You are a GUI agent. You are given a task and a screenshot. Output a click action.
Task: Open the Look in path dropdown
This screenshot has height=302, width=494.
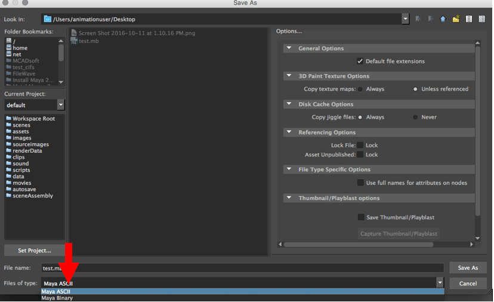406,19
